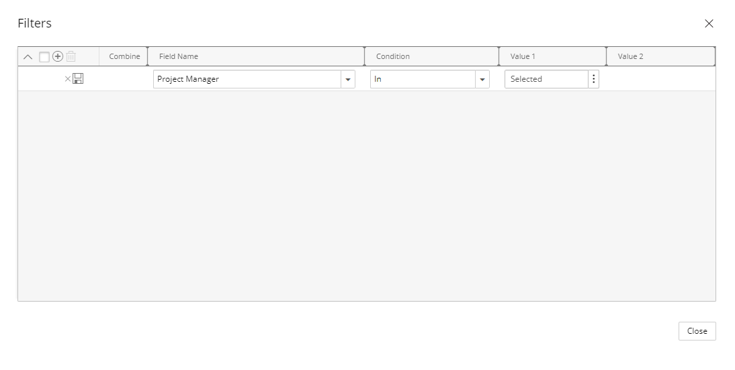Save the filter row using floppy disk icon
This screenshot has width=735, height=370.
pyautogui.click(x=78, y=78)
